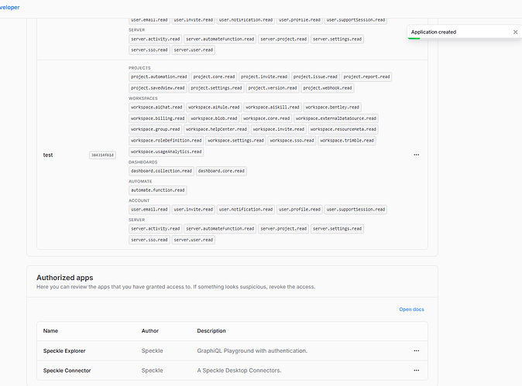Click the 'A Speckle Desktop Connectors.' description
This screenshot has width=522, height=386.
[239, 371]
